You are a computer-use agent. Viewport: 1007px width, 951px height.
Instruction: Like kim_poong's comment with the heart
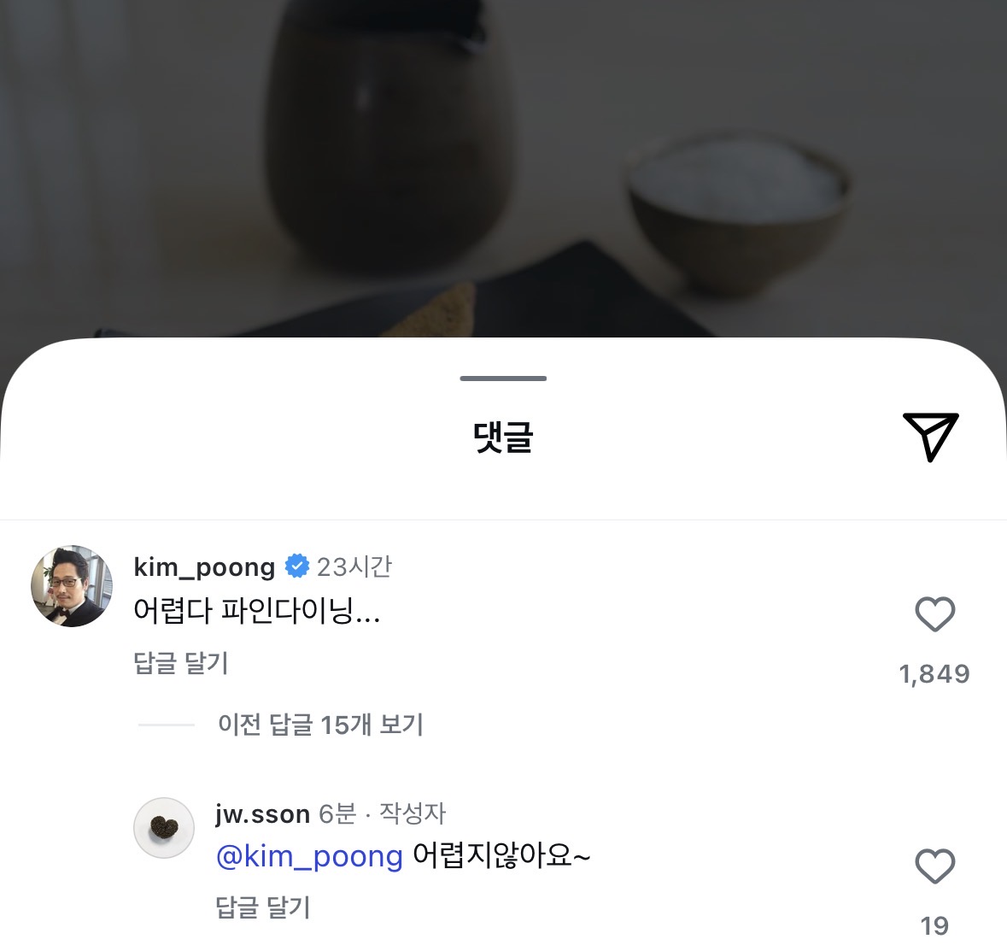(934, 613)
